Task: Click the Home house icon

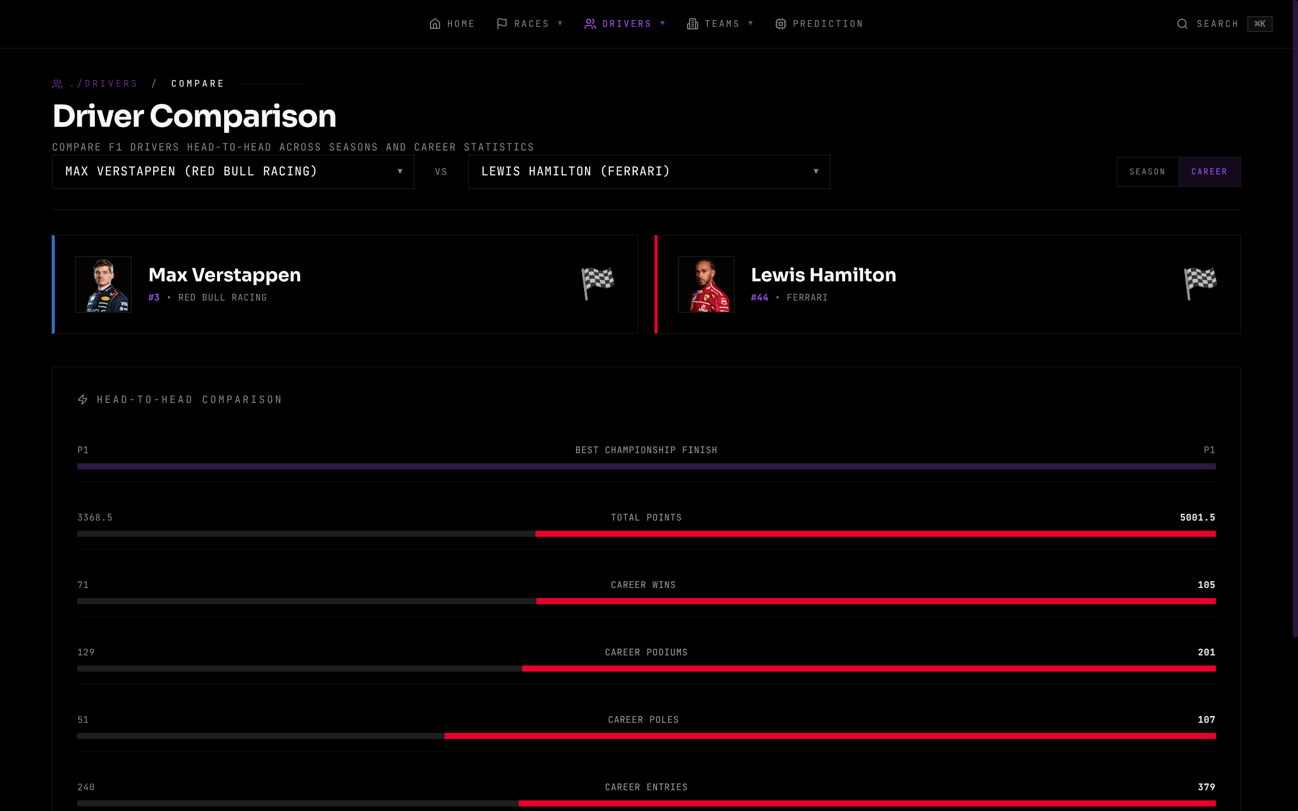Action: [435, 24]
